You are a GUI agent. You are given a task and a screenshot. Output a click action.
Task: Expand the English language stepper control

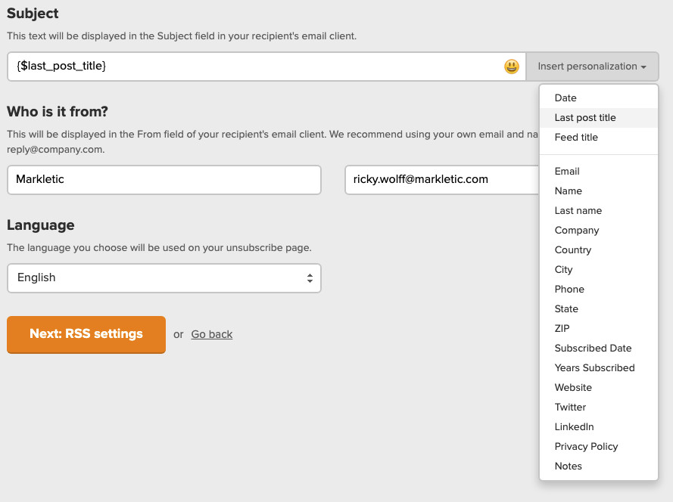coord(310,278)
